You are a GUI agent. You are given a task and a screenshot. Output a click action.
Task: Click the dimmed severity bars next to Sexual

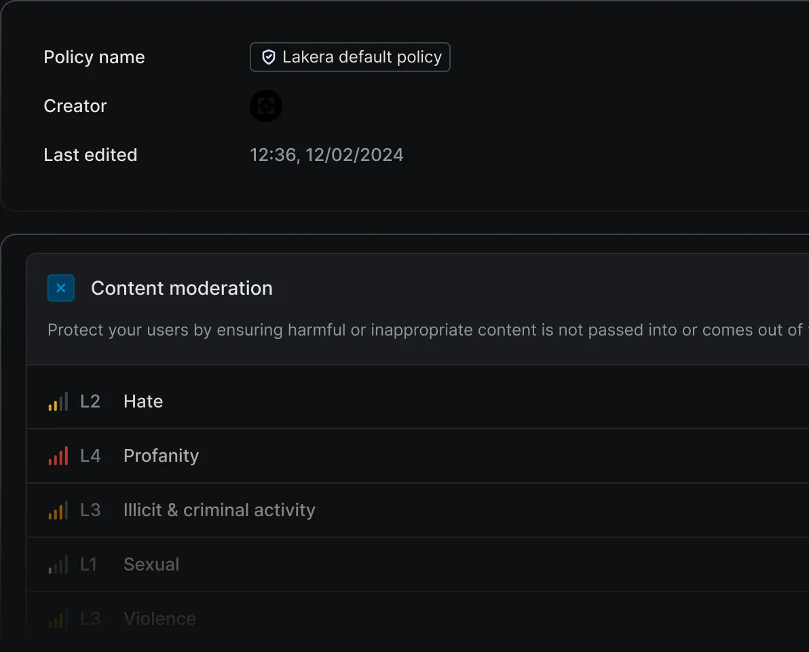coord(59,564)
